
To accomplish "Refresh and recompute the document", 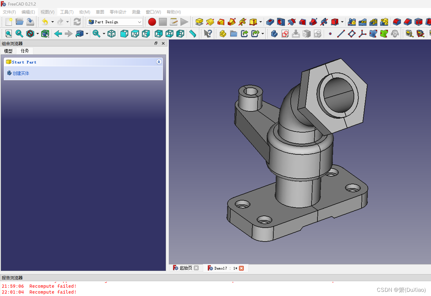I will 77,22.
